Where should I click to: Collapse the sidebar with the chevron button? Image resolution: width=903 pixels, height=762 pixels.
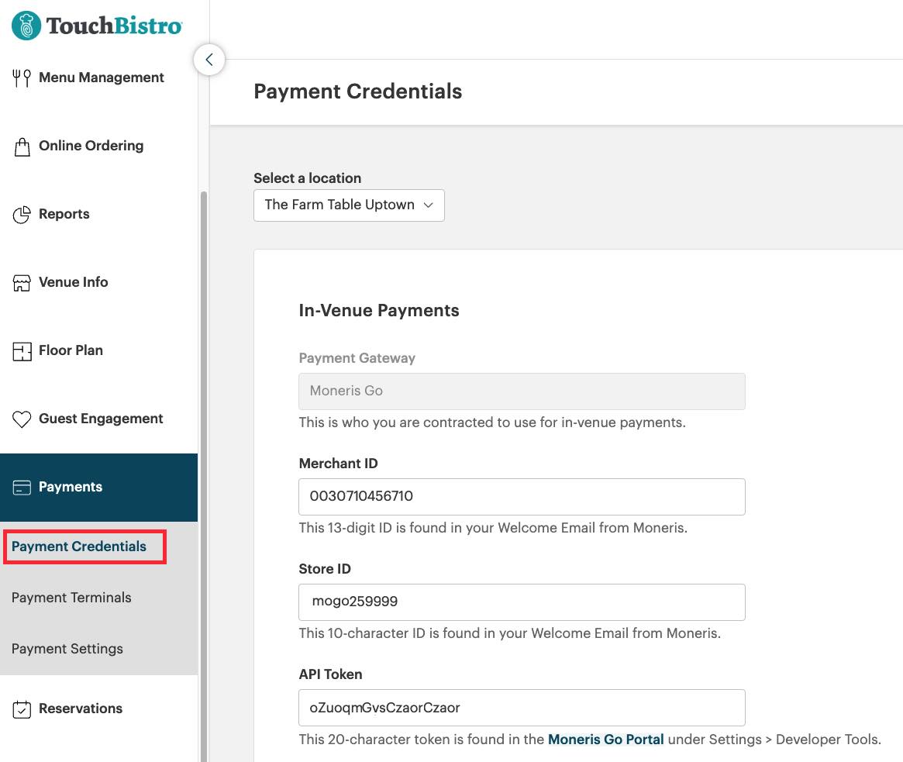point(209,60)
